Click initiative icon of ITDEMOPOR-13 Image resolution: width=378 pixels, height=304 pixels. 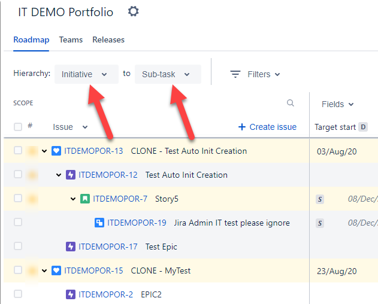coord(56,151)
